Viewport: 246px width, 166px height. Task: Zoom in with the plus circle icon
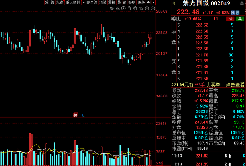pyautogui.click(x=147, y=8)
